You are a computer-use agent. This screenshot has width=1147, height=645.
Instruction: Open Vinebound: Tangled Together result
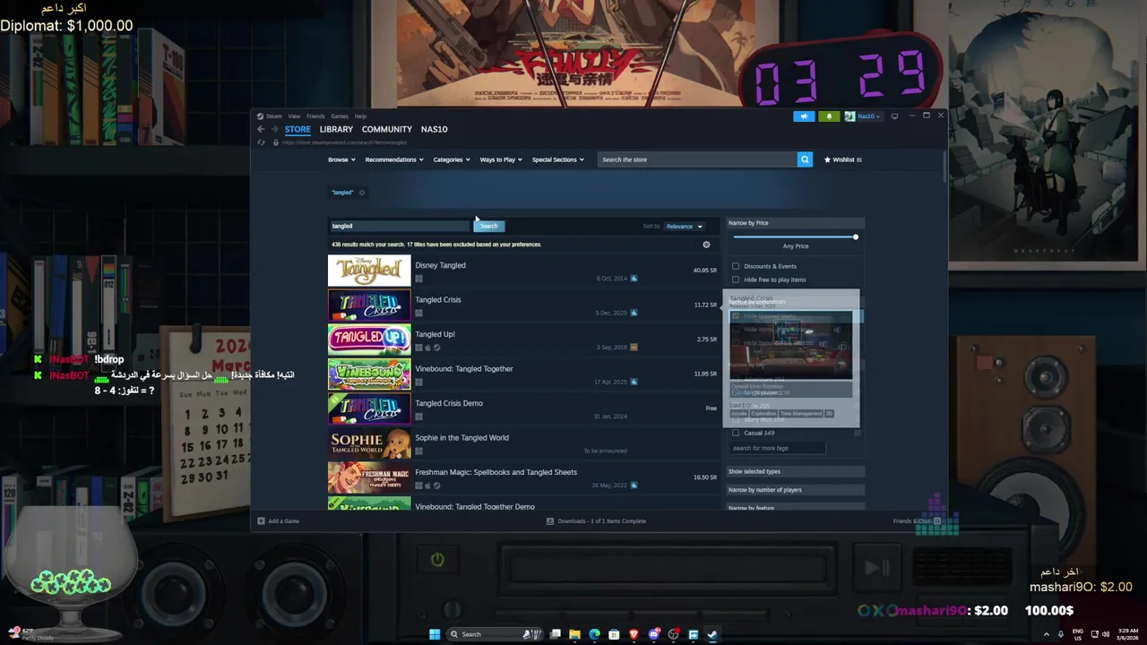(x=523, y=374)
